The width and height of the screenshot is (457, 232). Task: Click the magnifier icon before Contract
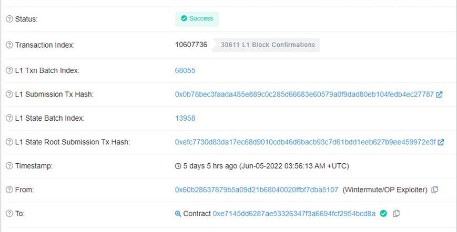pos(178,214)
